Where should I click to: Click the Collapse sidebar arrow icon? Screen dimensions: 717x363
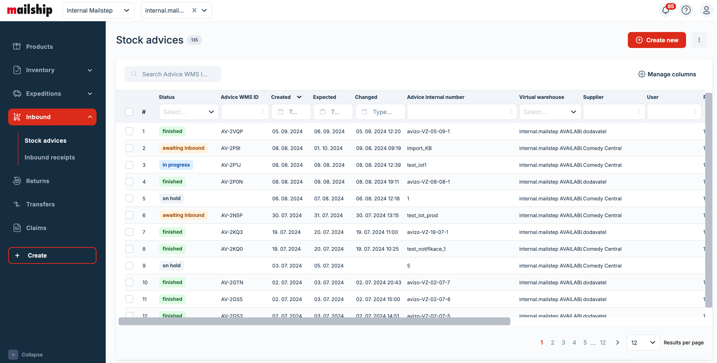click(13, 354)
